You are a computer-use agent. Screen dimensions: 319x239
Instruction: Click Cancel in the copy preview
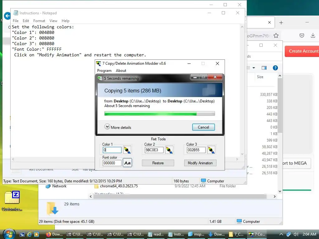[x=203, y=127]
